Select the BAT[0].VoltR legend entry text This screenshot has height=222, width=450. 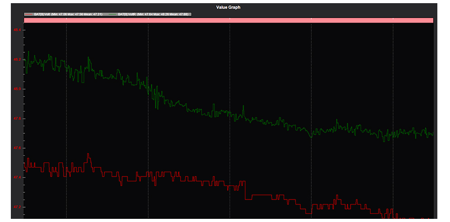154,14
